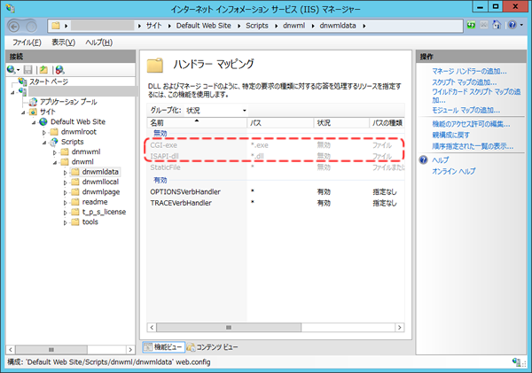
Task: Collapse the サイト tree node
Action: [23, 113]
